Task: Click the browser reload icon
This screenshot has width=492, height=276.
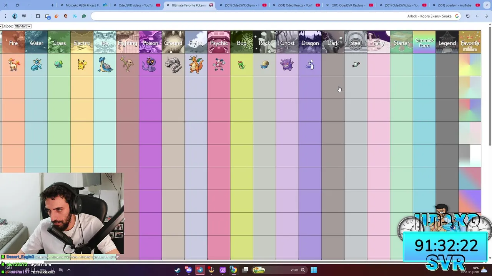Action: coord(468,16)
